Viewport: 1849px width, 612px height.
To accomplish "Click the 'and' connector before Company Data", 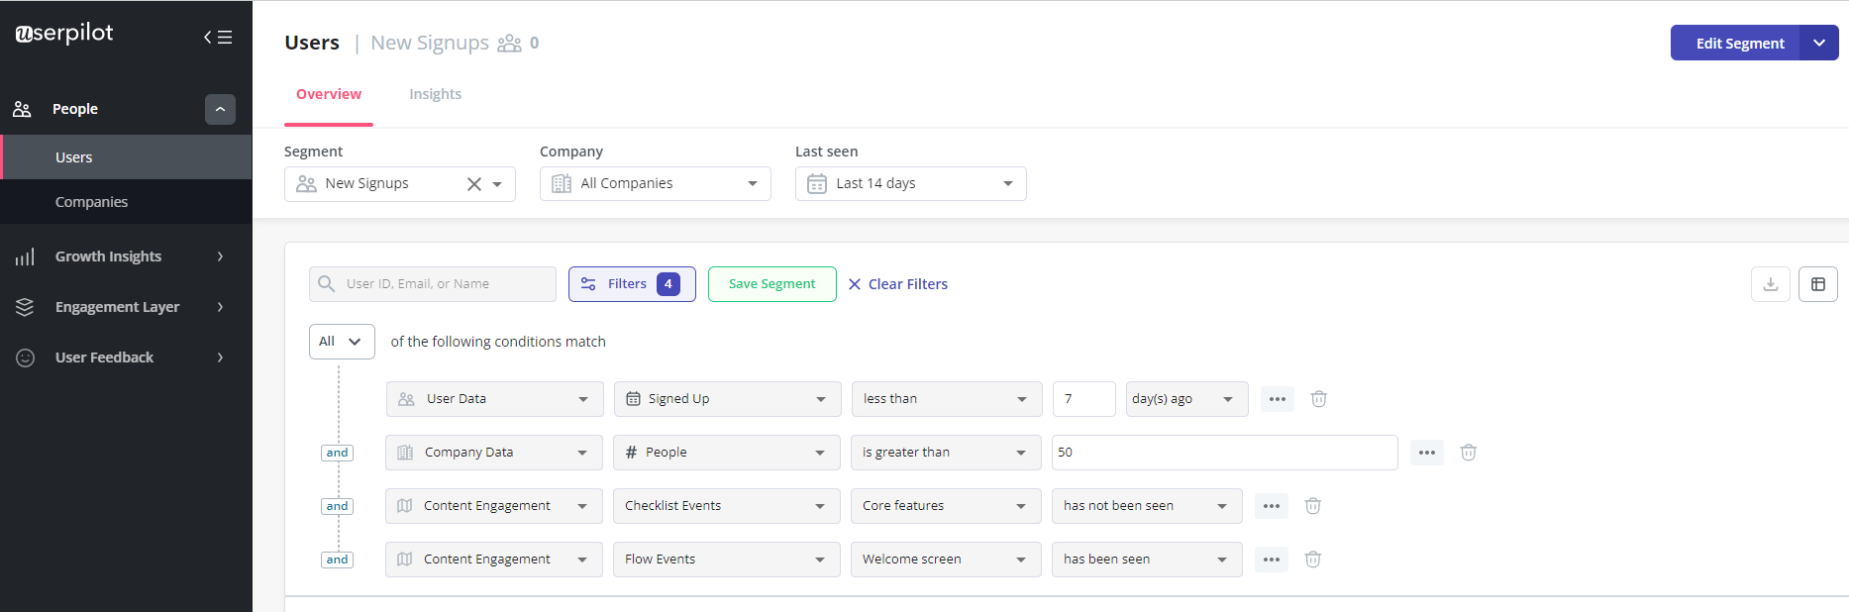I will click(x=338, y=453).
